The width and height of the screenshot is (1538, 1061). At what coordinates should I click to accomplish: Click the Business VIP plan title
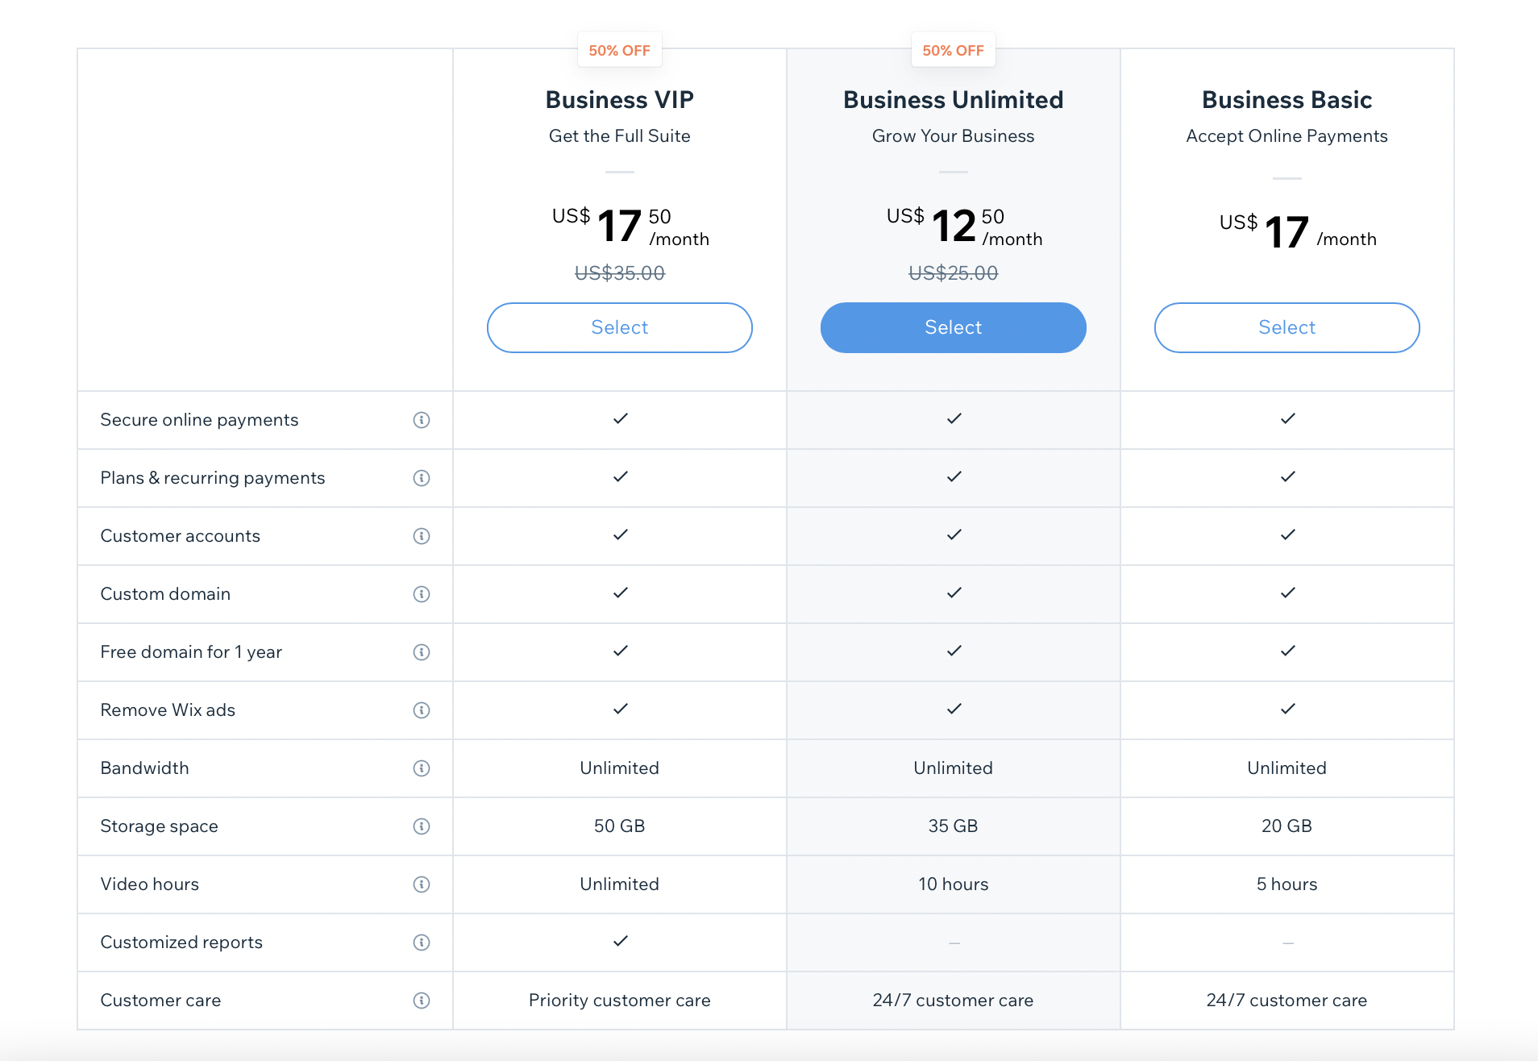pos(620,100)
